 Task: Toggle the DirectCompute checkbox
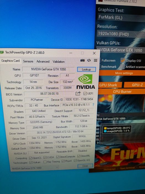pyautogui.click(x=57, y=157)
